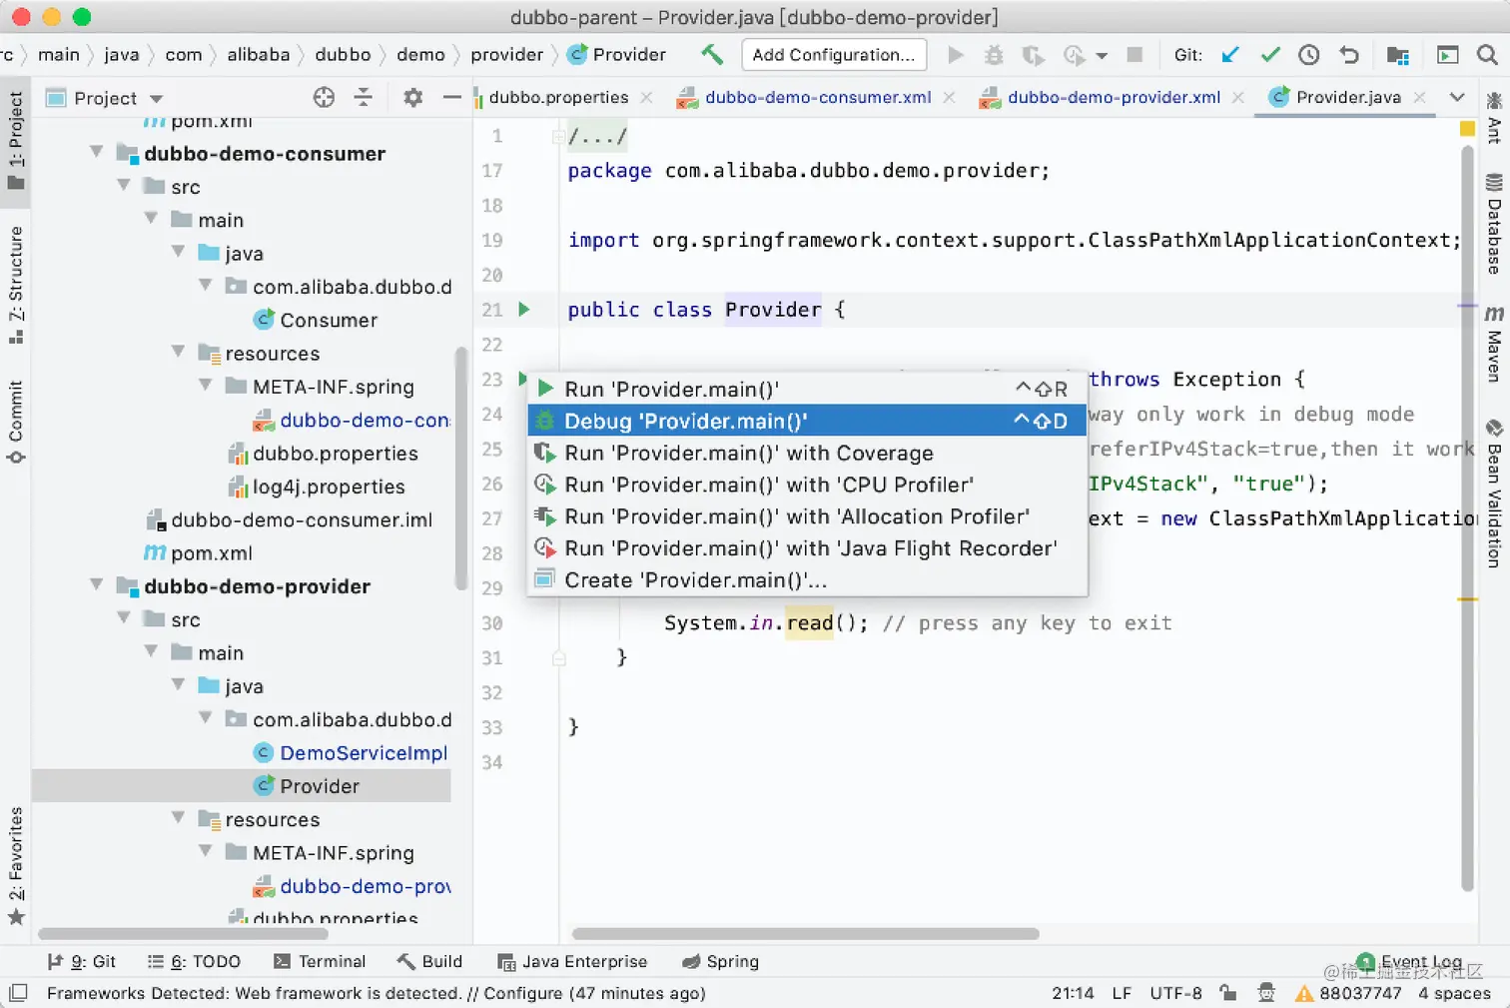Select Create 'Provider.main()'... item
The width and height of the screenshot is (1510, 1008).
click(x=807, y=580)
